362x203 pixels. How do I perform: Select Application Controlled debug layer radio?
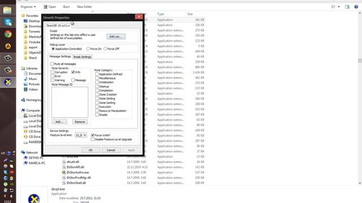click(53, 49)
